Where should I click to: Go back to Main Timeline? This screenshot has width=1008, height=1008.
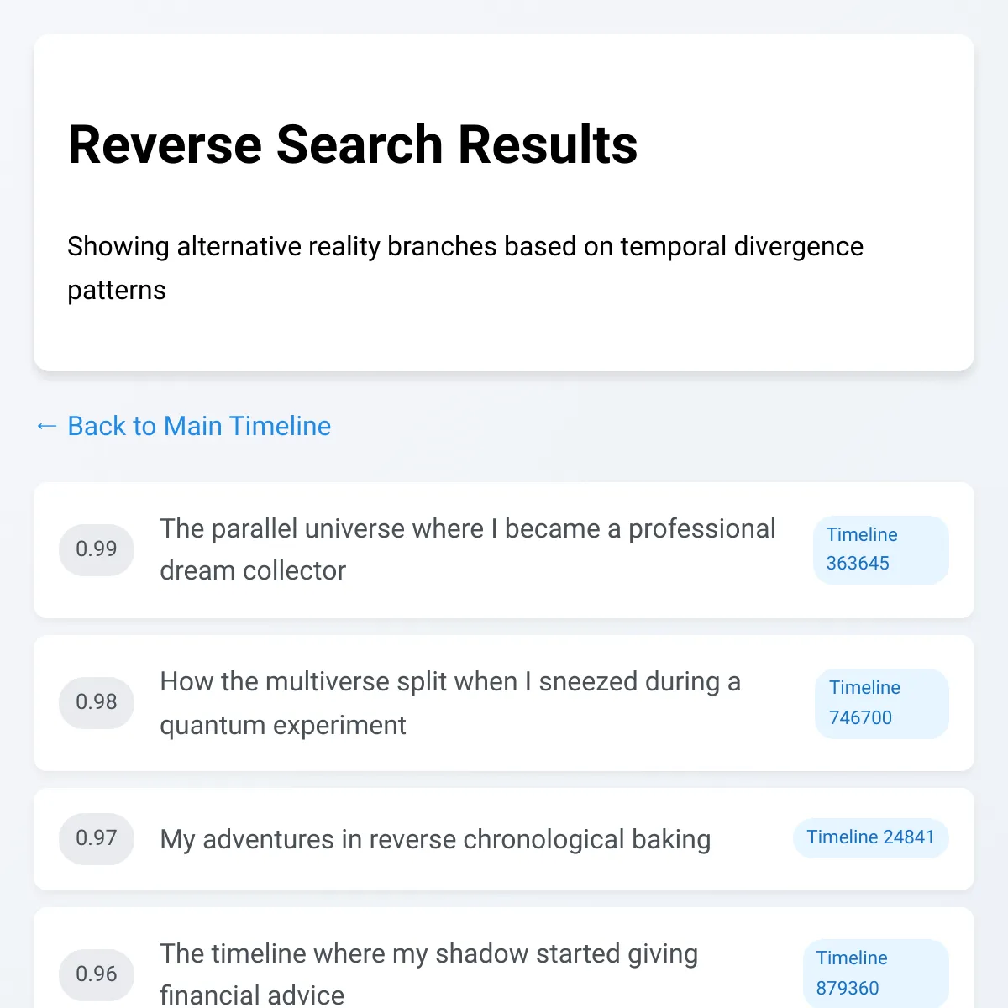tap(199, 426)
